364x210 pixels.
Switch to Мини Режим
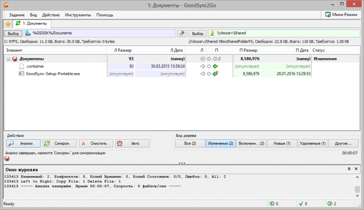(x=341, y=15)
